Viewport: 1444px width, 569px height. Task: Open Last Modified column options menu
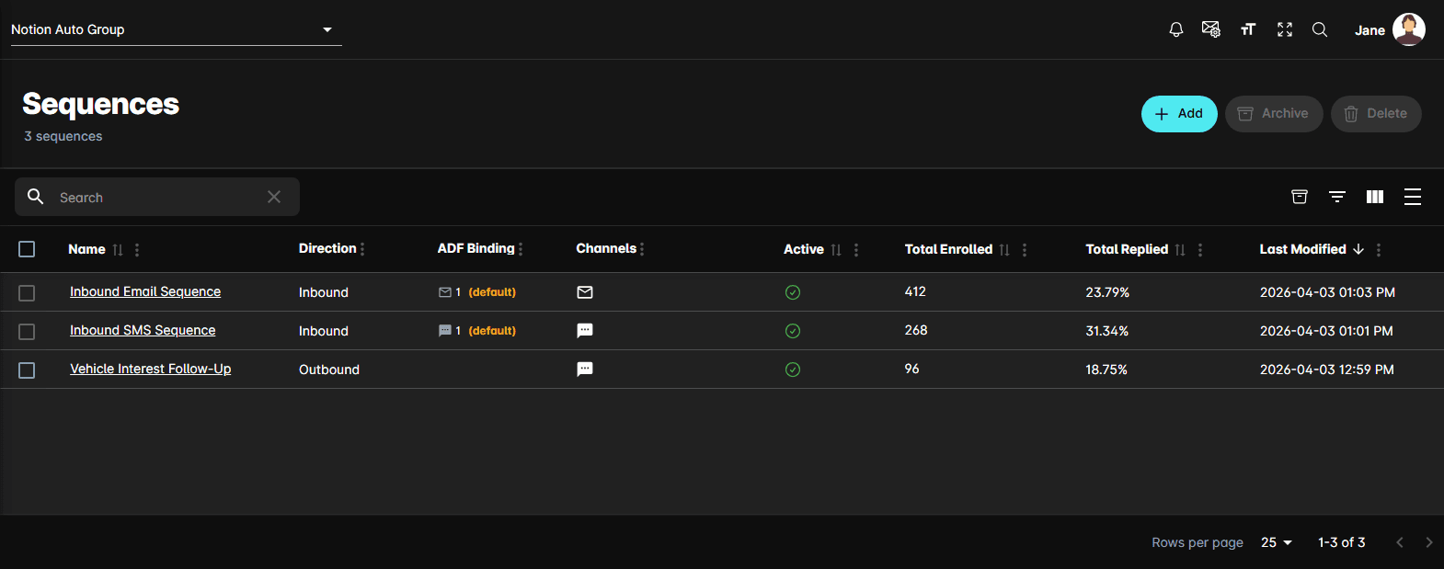(1379, 250)
